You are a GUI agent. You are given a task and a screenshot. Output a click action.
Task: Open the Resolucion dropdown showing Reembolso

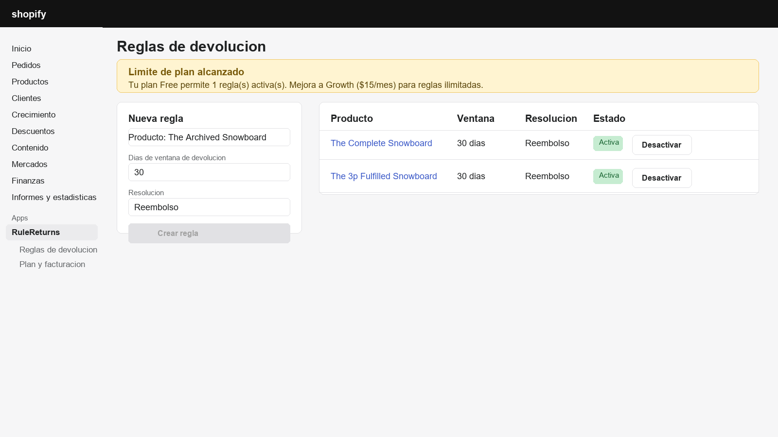[x=209, y=207]
